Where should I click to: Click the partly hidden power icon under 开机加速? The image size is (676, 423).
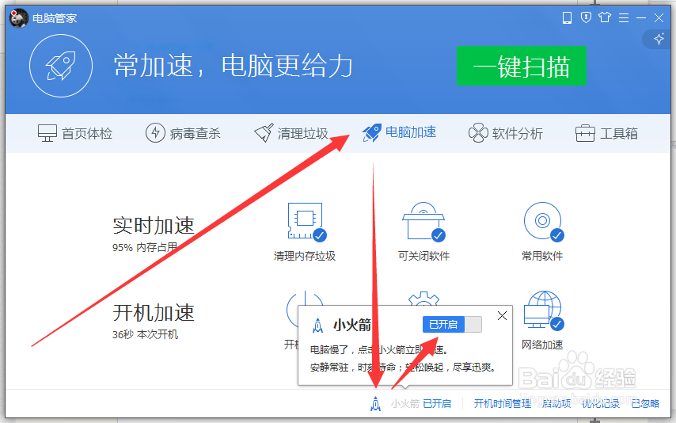point(305,299)
